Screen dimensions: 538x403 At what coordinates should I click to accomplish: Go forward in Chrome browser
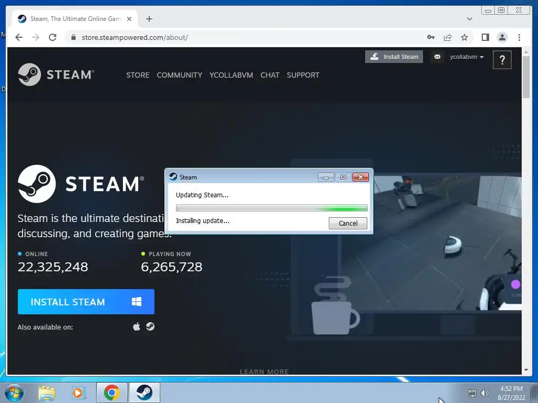click(36, 37)
